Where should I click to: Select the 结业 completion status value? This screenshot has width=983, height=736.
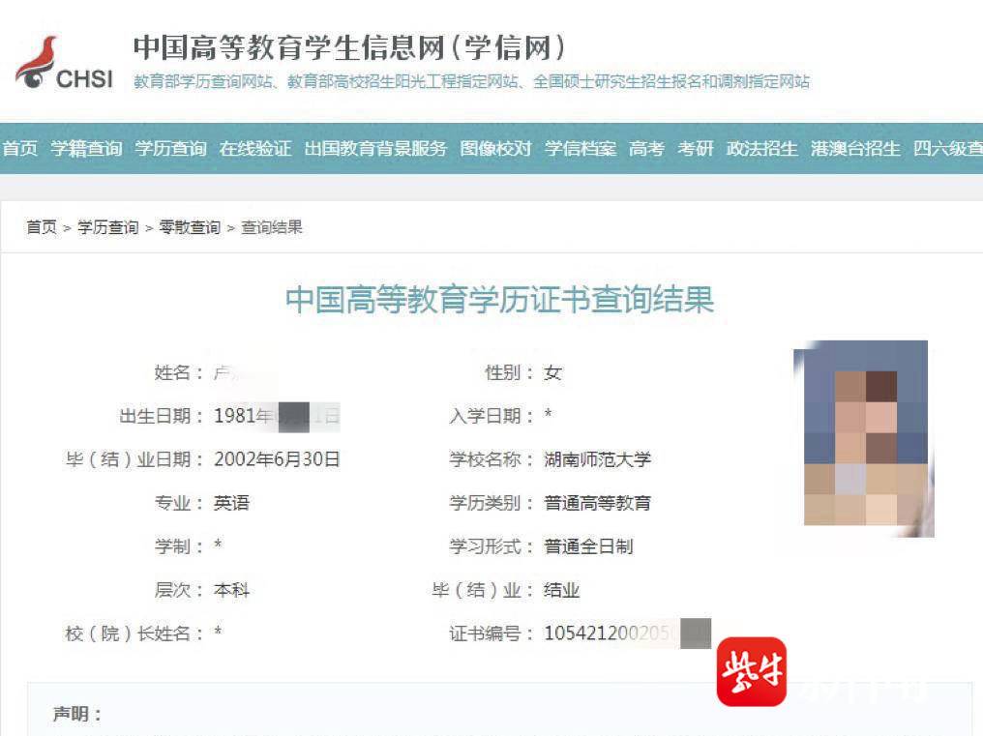point(561,590)
